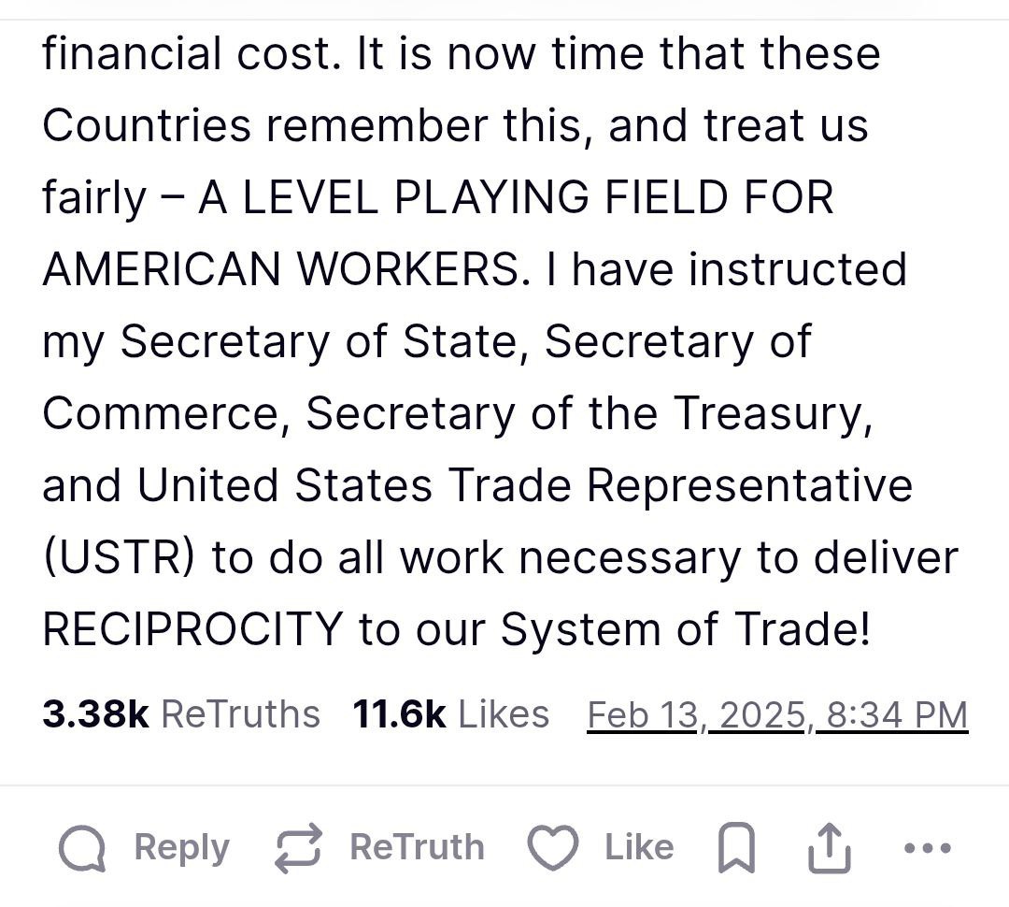This screenshot has height=907, width=1009.
Task: Click "AMERICAN WORKERS" in the post text
Action: click(x=279, y=270)
